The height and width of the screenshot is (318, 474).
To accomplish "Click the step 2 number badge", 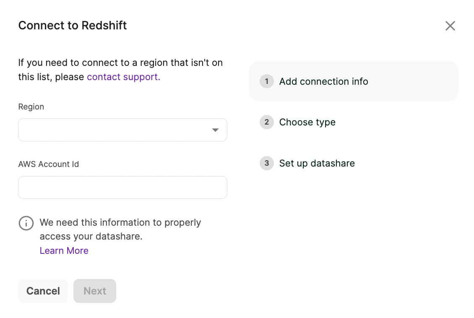I will click(x=266, y=123).
